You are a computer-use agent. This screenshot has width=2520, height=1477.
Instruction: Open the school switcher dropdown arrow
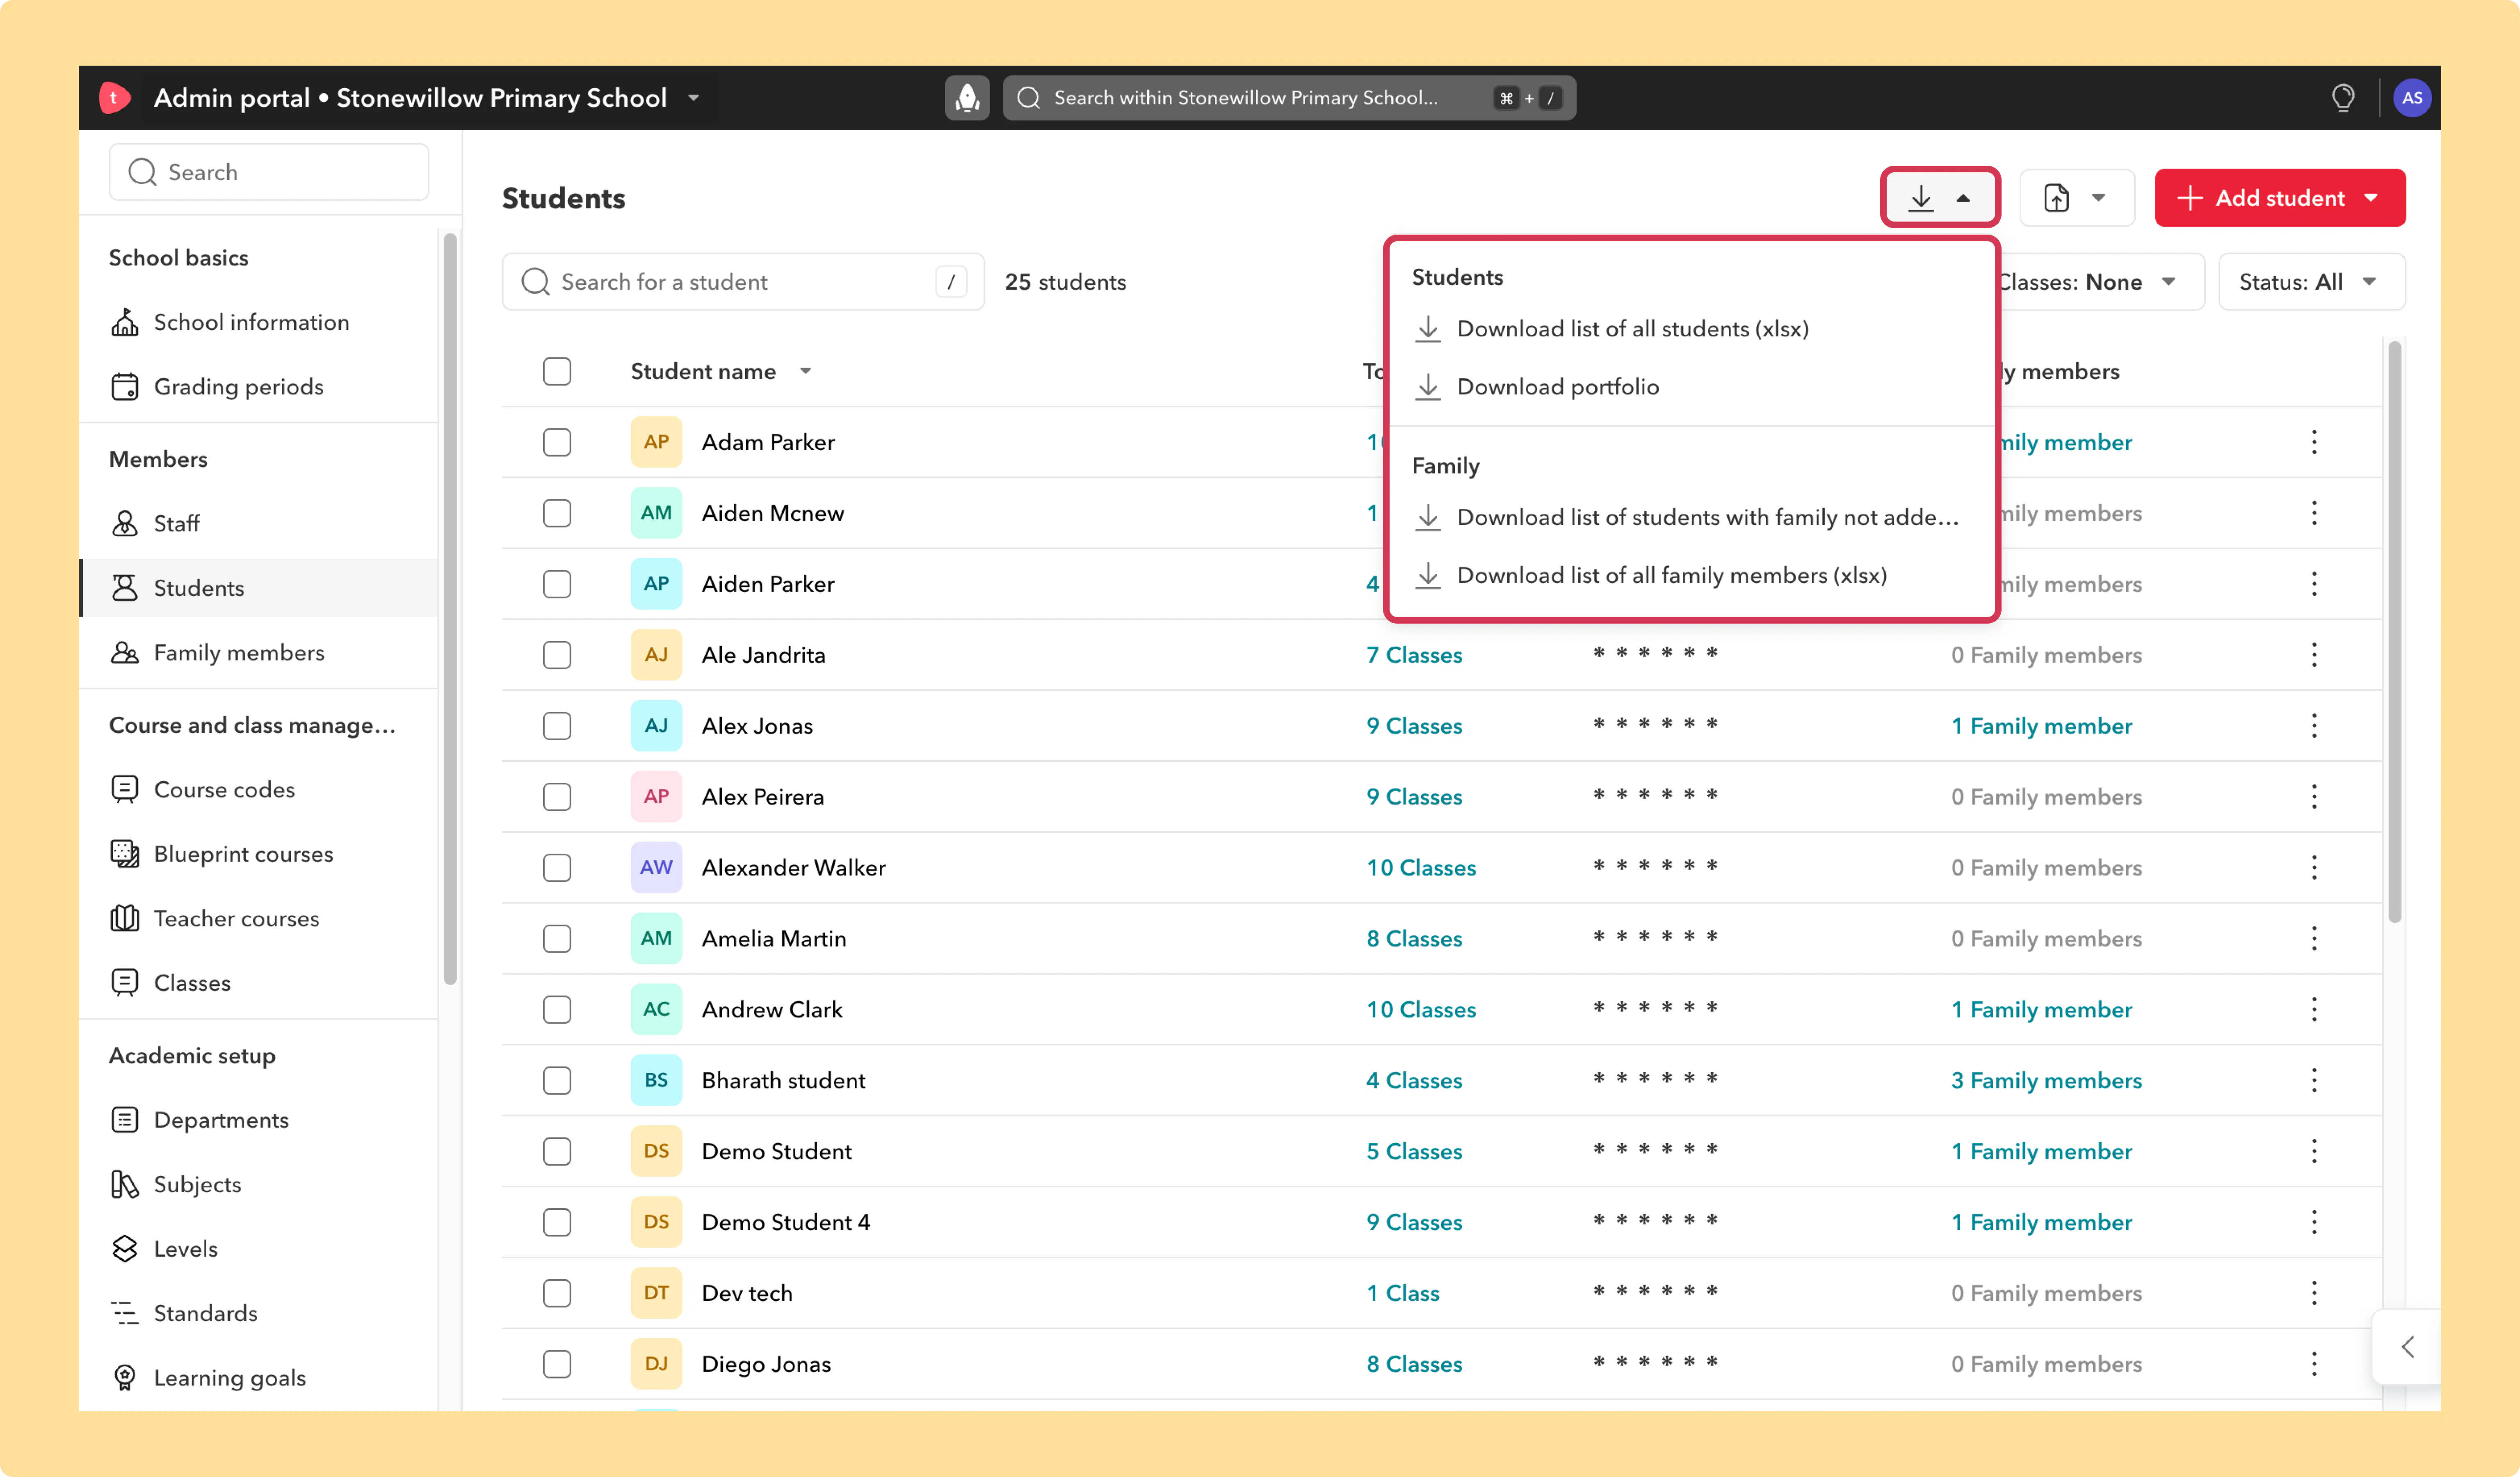tap(693, 98)
